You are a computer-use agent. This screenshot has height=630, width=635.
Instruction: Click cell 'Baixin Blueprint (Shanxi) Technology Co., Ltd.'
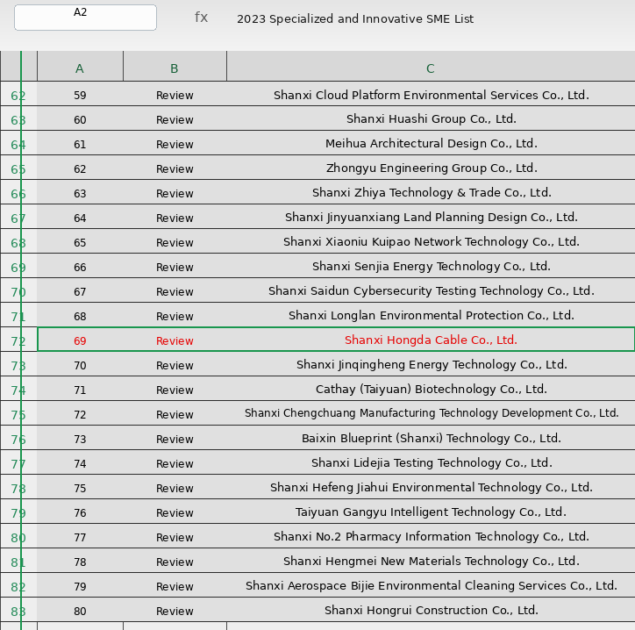(431, 439)
